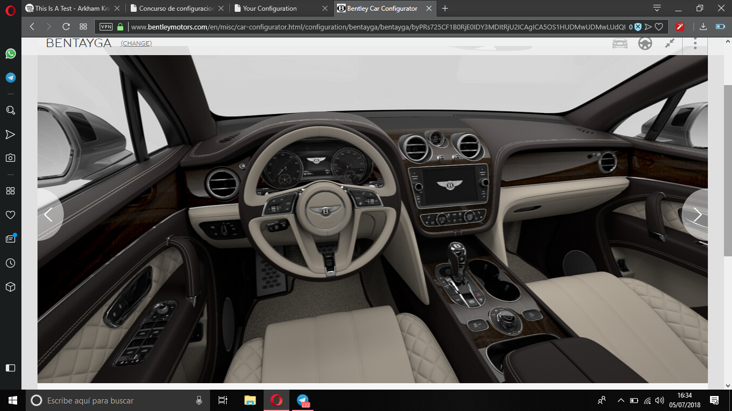The height and width of the screenshot is (411, 732).
Task: Open Wi-Fi network settings in tray
Action: click(x=647, y=400)
